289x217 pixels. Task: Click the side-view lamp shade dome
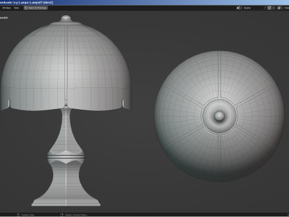(x=66, y=66)
